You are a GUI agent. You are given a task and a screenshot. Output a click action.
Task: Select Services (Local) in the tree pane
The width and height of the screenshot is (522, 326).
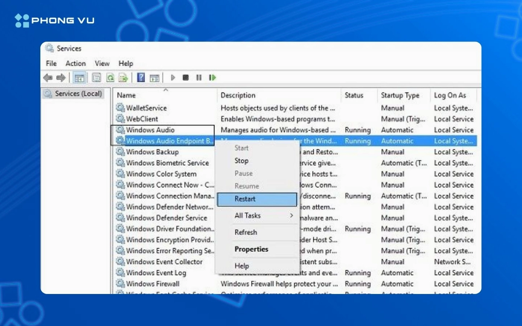(x=73, y=94)
